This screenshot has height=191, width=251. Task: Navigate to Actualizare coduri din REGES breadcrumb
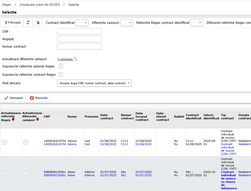point(40,5)
